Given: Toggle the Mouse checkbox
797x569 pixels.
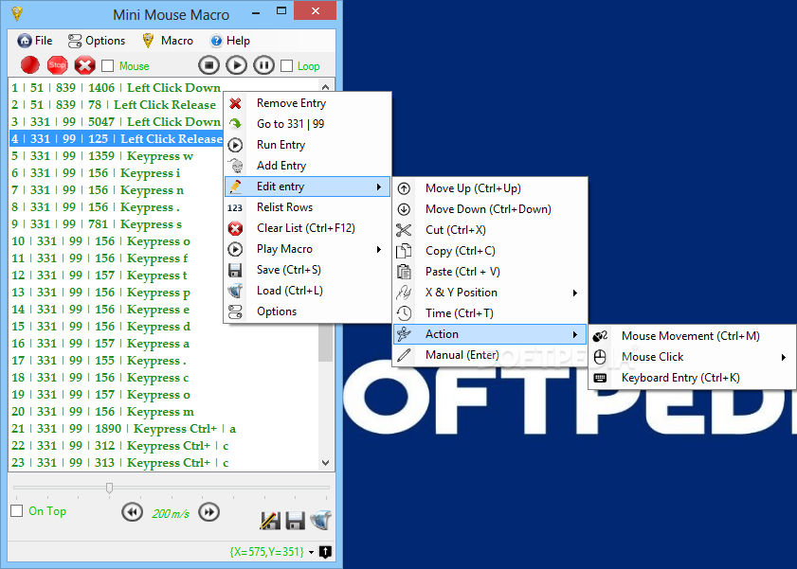Looking at the screenshot, I should pyautogui.click(x=107, y=66).
